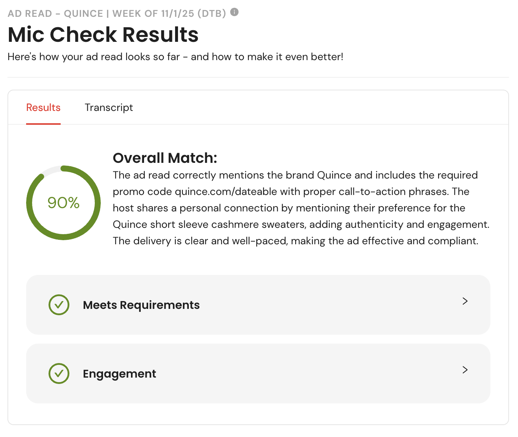Expand the Engagement section using its arrow
Screen dimensions: 518x437
[x=465, y=370]
